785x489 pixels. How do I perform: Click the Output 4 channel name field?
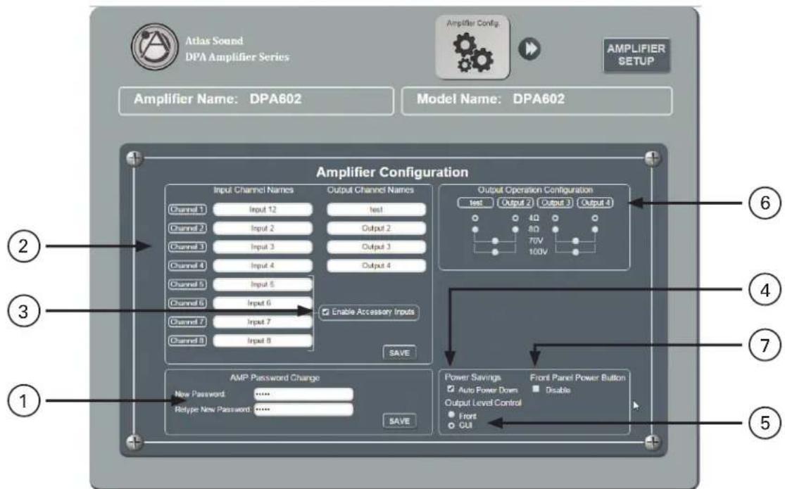[377, 266]
